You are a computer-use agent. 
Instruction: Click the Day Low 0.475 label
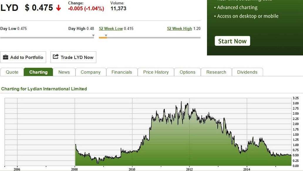click(x=14, y=28)
